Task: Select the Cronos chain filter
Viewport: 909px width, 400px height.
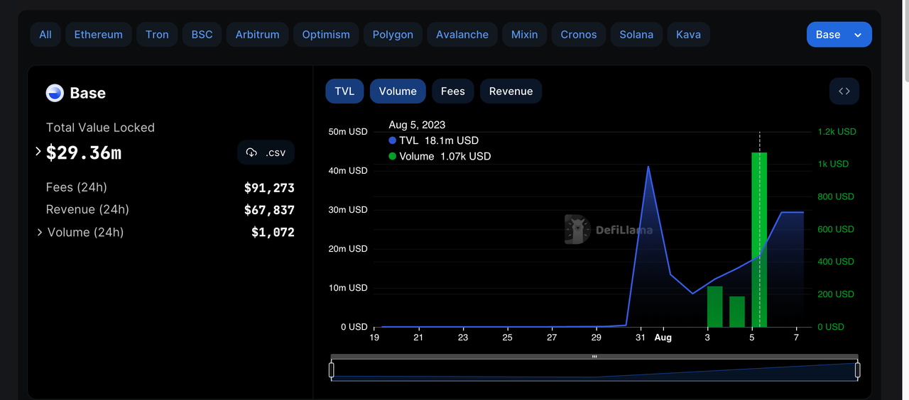Action: click(579, 35)
